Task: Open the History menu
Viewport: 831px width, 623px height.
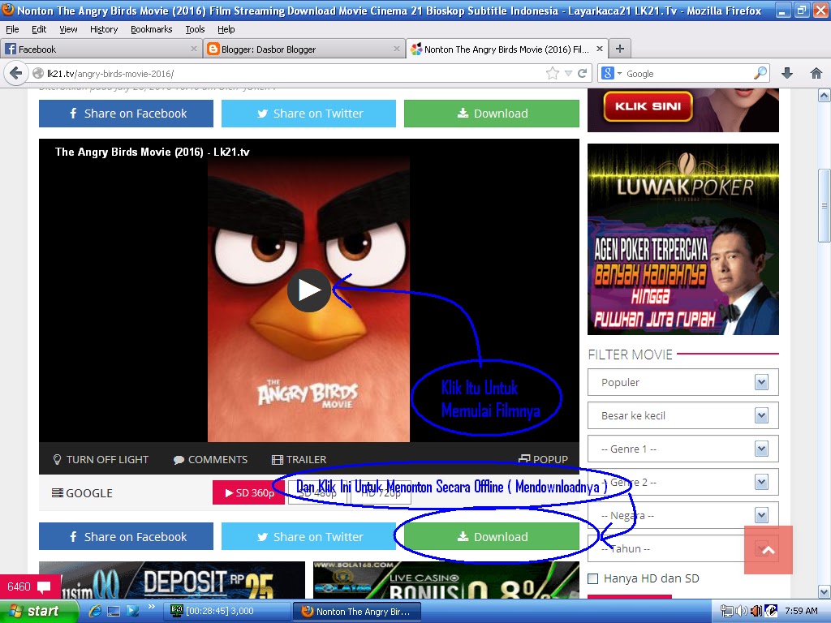Action: (x=104, y=29)
